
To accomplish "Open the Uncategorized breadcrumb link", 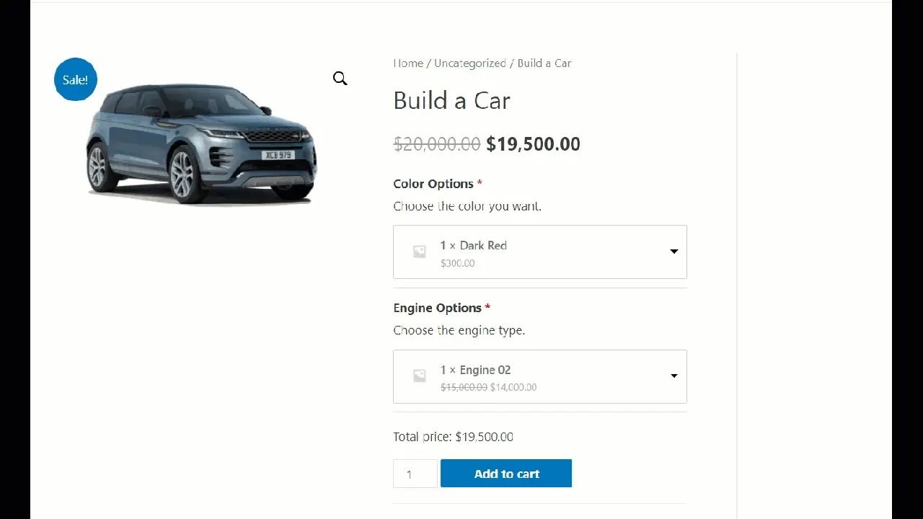I will (470, 63).
